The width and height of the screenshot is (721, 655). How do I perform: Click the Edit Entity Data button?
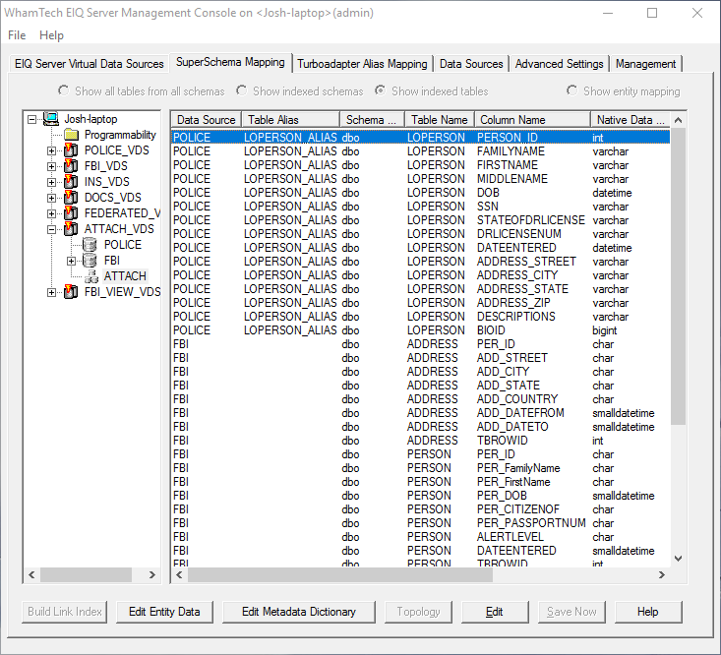click(x=164, y=612)
